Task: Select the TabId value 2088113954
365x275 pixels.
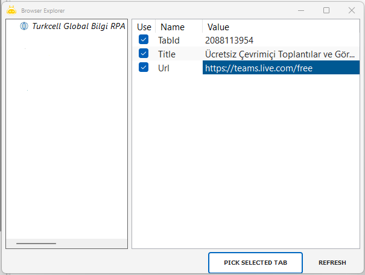Action: tap(229, 40)
